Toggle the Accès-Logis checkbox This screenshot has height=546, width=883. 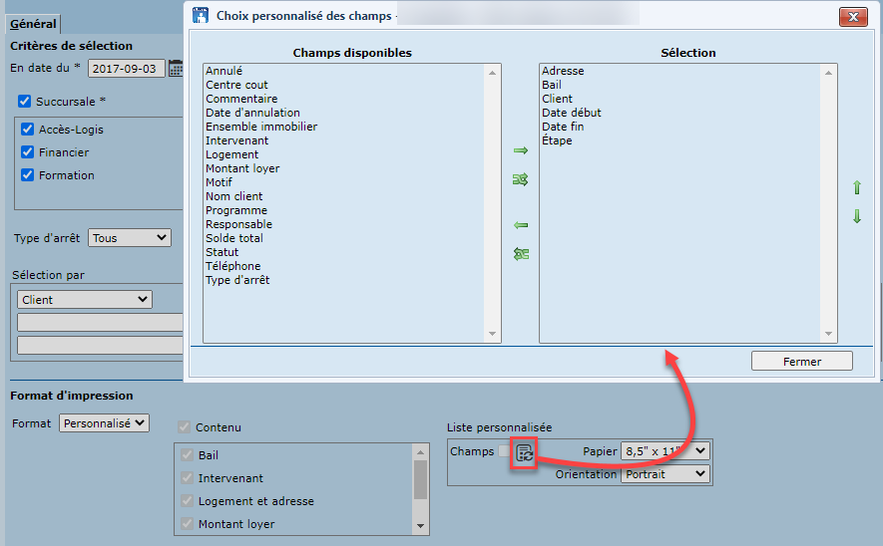(28, 130)
